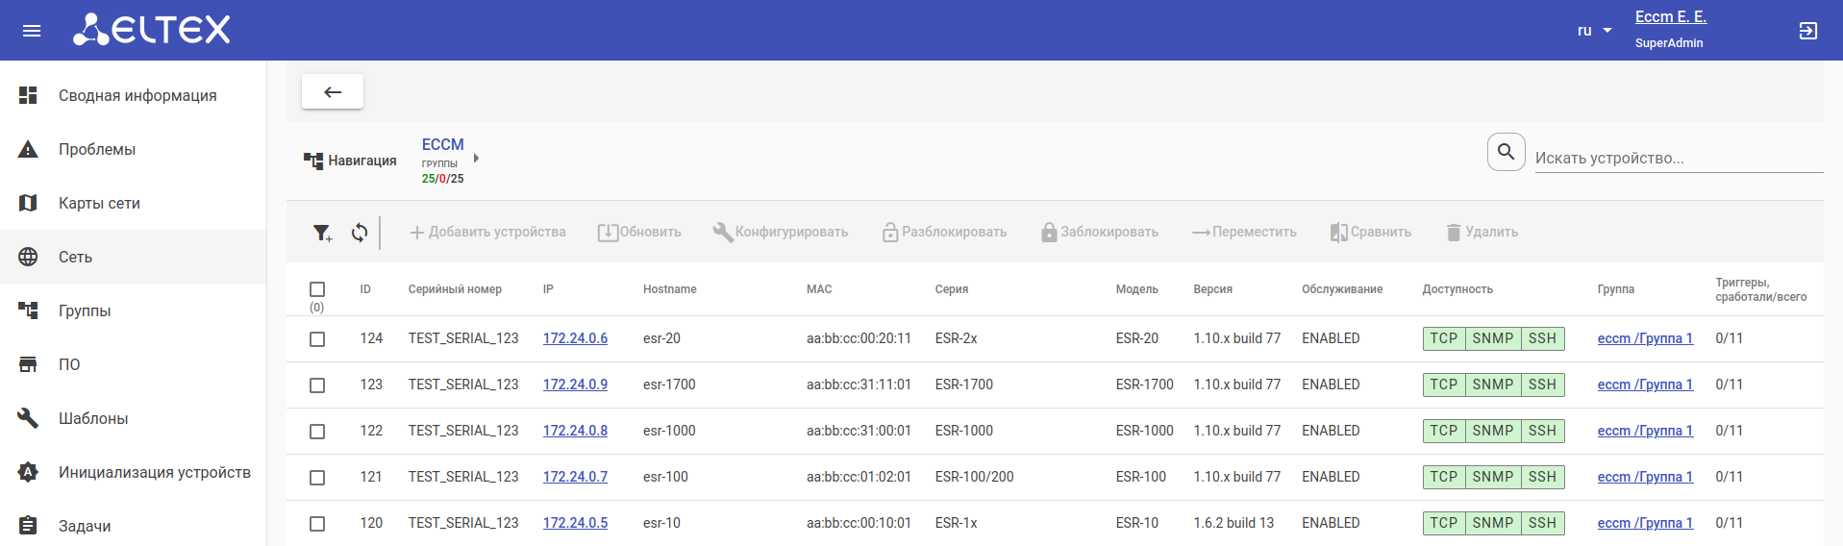Open the Eccm E. E. user profile link
The height and width of the screenshot is (546, 1843).
click(x=1670, y=16)
